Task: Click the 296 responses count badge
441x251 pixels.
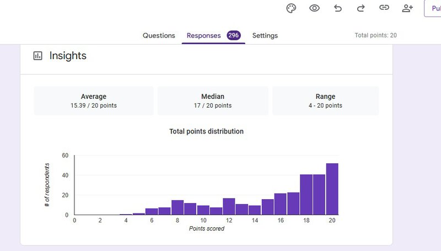Action: (233, 35)
